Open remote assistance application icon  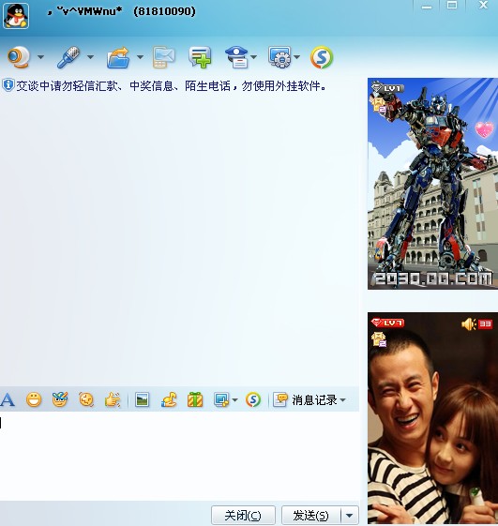click(x=279, y=57)
